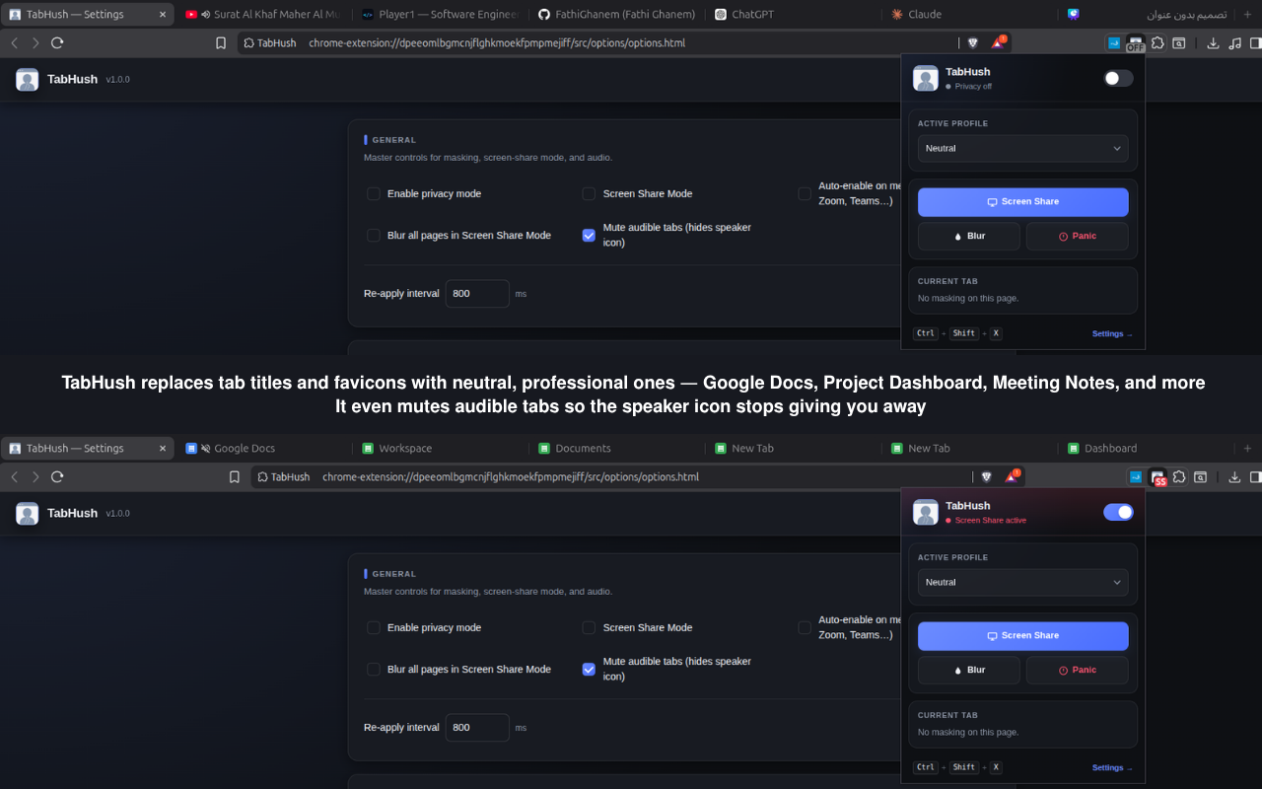Expand Neutral profile dropdown in Privacy off popup
Screen dimensions: 1262x789
click(x=1022, y=149)
